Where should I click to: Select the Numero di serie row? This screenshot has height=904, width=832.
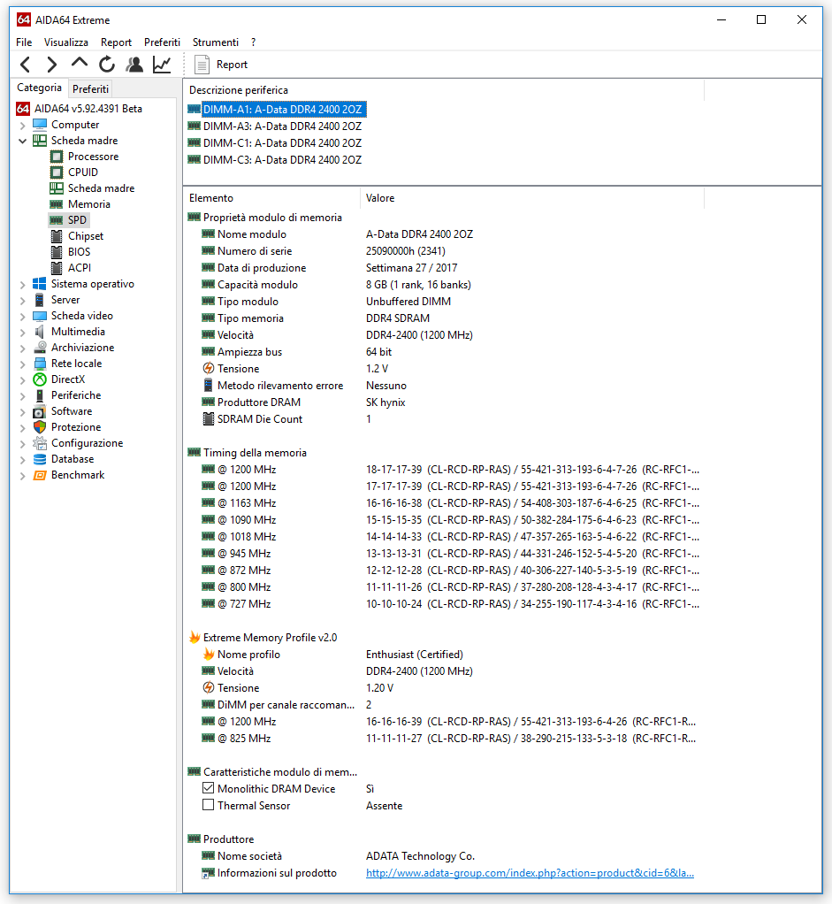444,251
